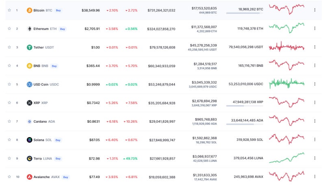Toggle the watchlist star for Bitcoin
The image size is (325, 185).
9,10
